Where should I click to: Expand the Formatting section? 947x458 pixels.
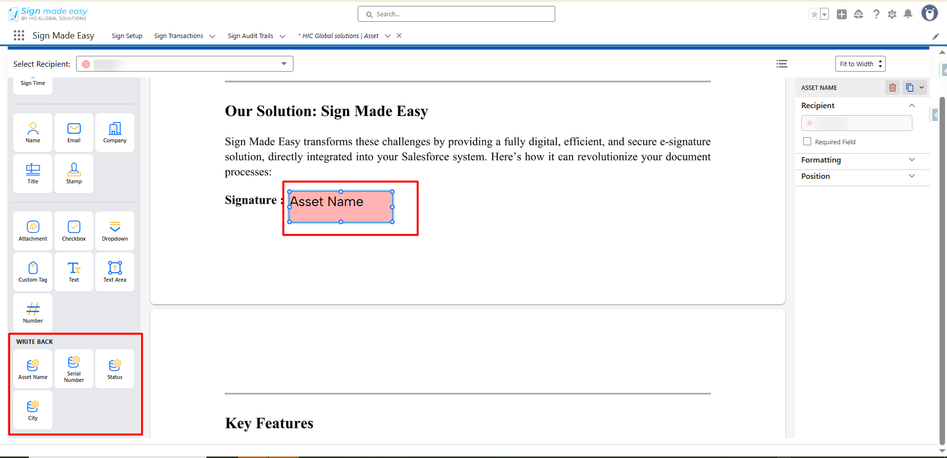click(x=912, y=160)
